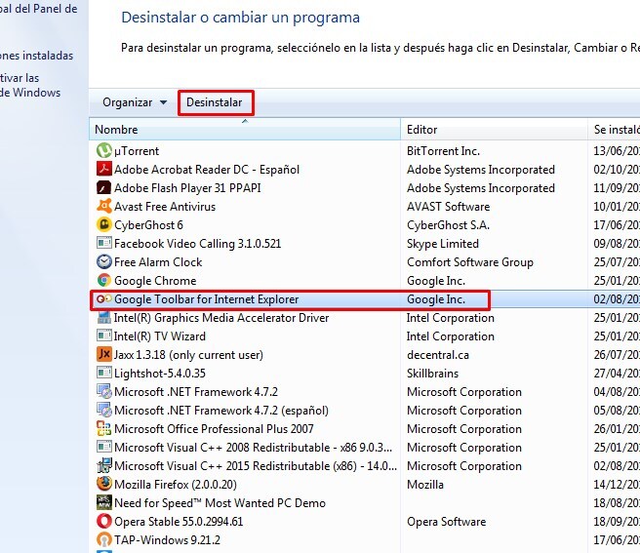Click the CyberGhost 6 icon
Screen dimensions: 640x553
point(104,225)
